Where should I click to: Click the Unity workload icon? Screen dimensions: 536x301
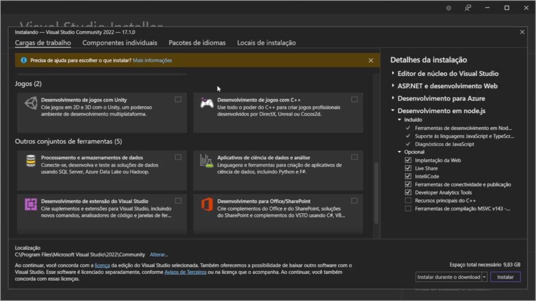point(31,103)
